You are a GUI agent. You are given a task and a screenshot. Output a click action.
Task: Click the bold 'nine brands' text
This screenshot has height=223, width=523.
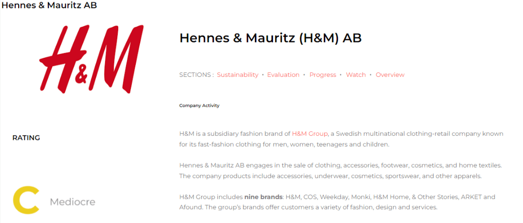[x=263, y=197]
